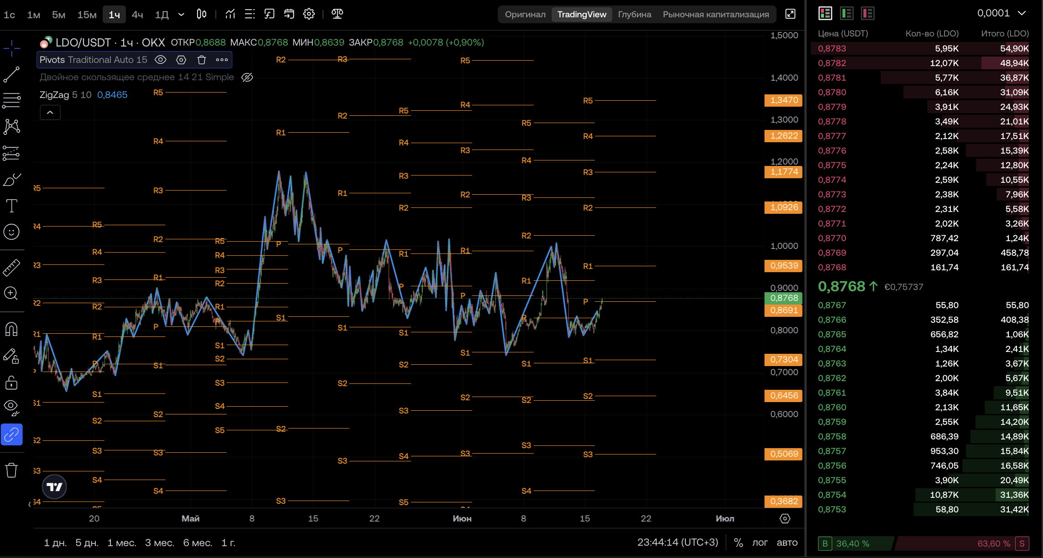
Task: Open the ruler measure tool
Action: [x=11, y=268]
